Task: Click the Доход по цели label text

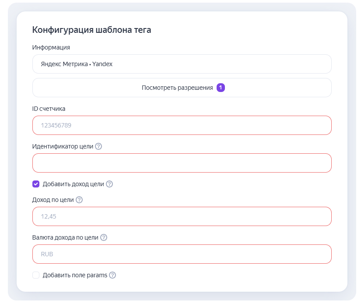Action: [53, 200]
